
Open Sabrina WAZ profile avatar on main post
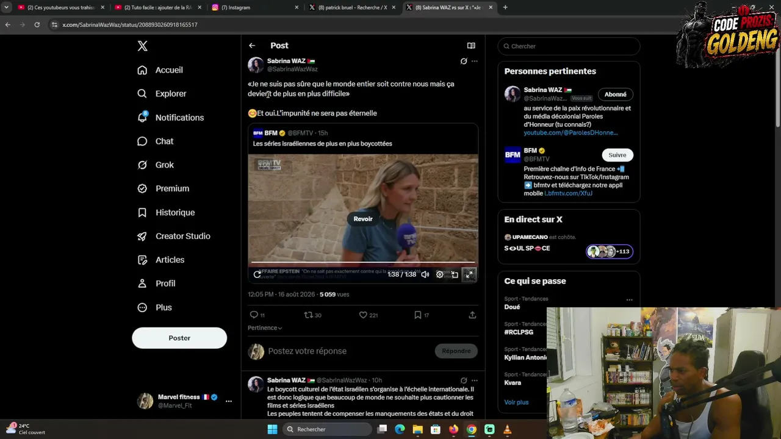[256, 65]
